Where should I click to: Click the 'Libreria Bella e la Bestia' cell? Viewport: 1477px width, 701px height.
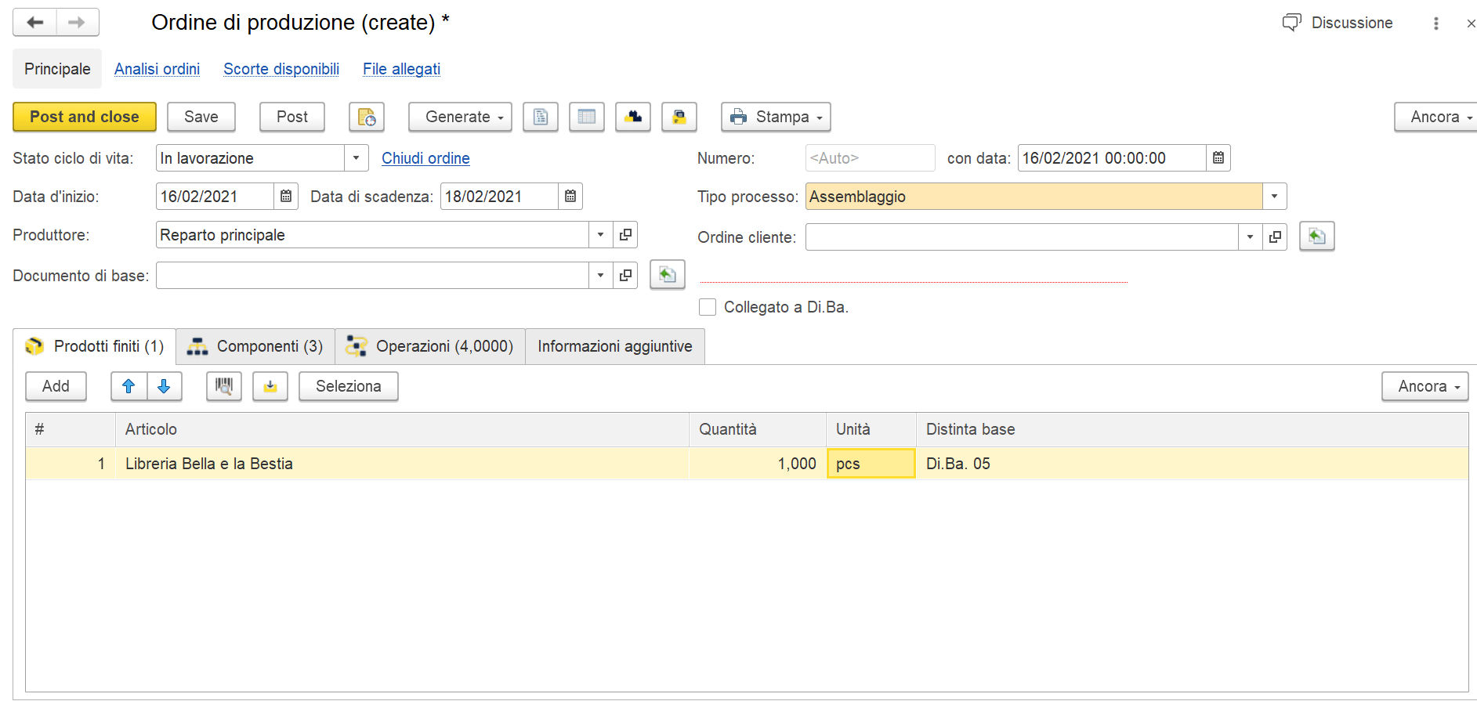pyautogui.click(x=402, y=464)
